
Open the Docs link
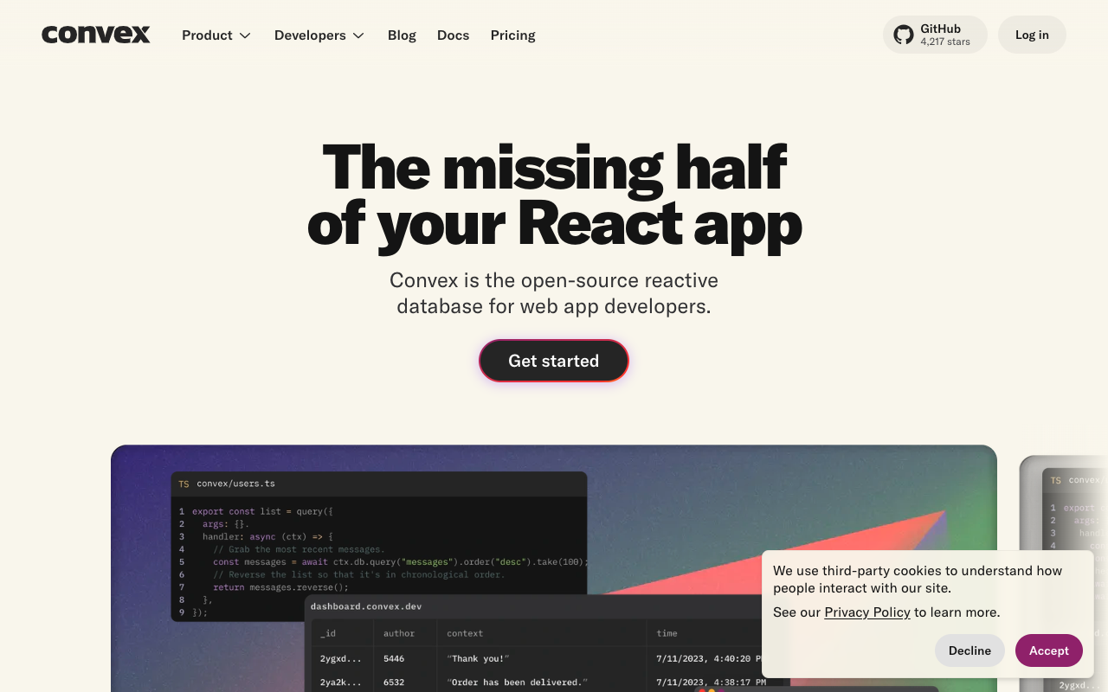[453, 35]
